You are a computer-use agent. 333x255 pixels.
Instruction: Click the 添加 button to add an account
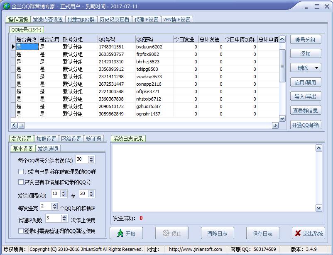point(306,54)
